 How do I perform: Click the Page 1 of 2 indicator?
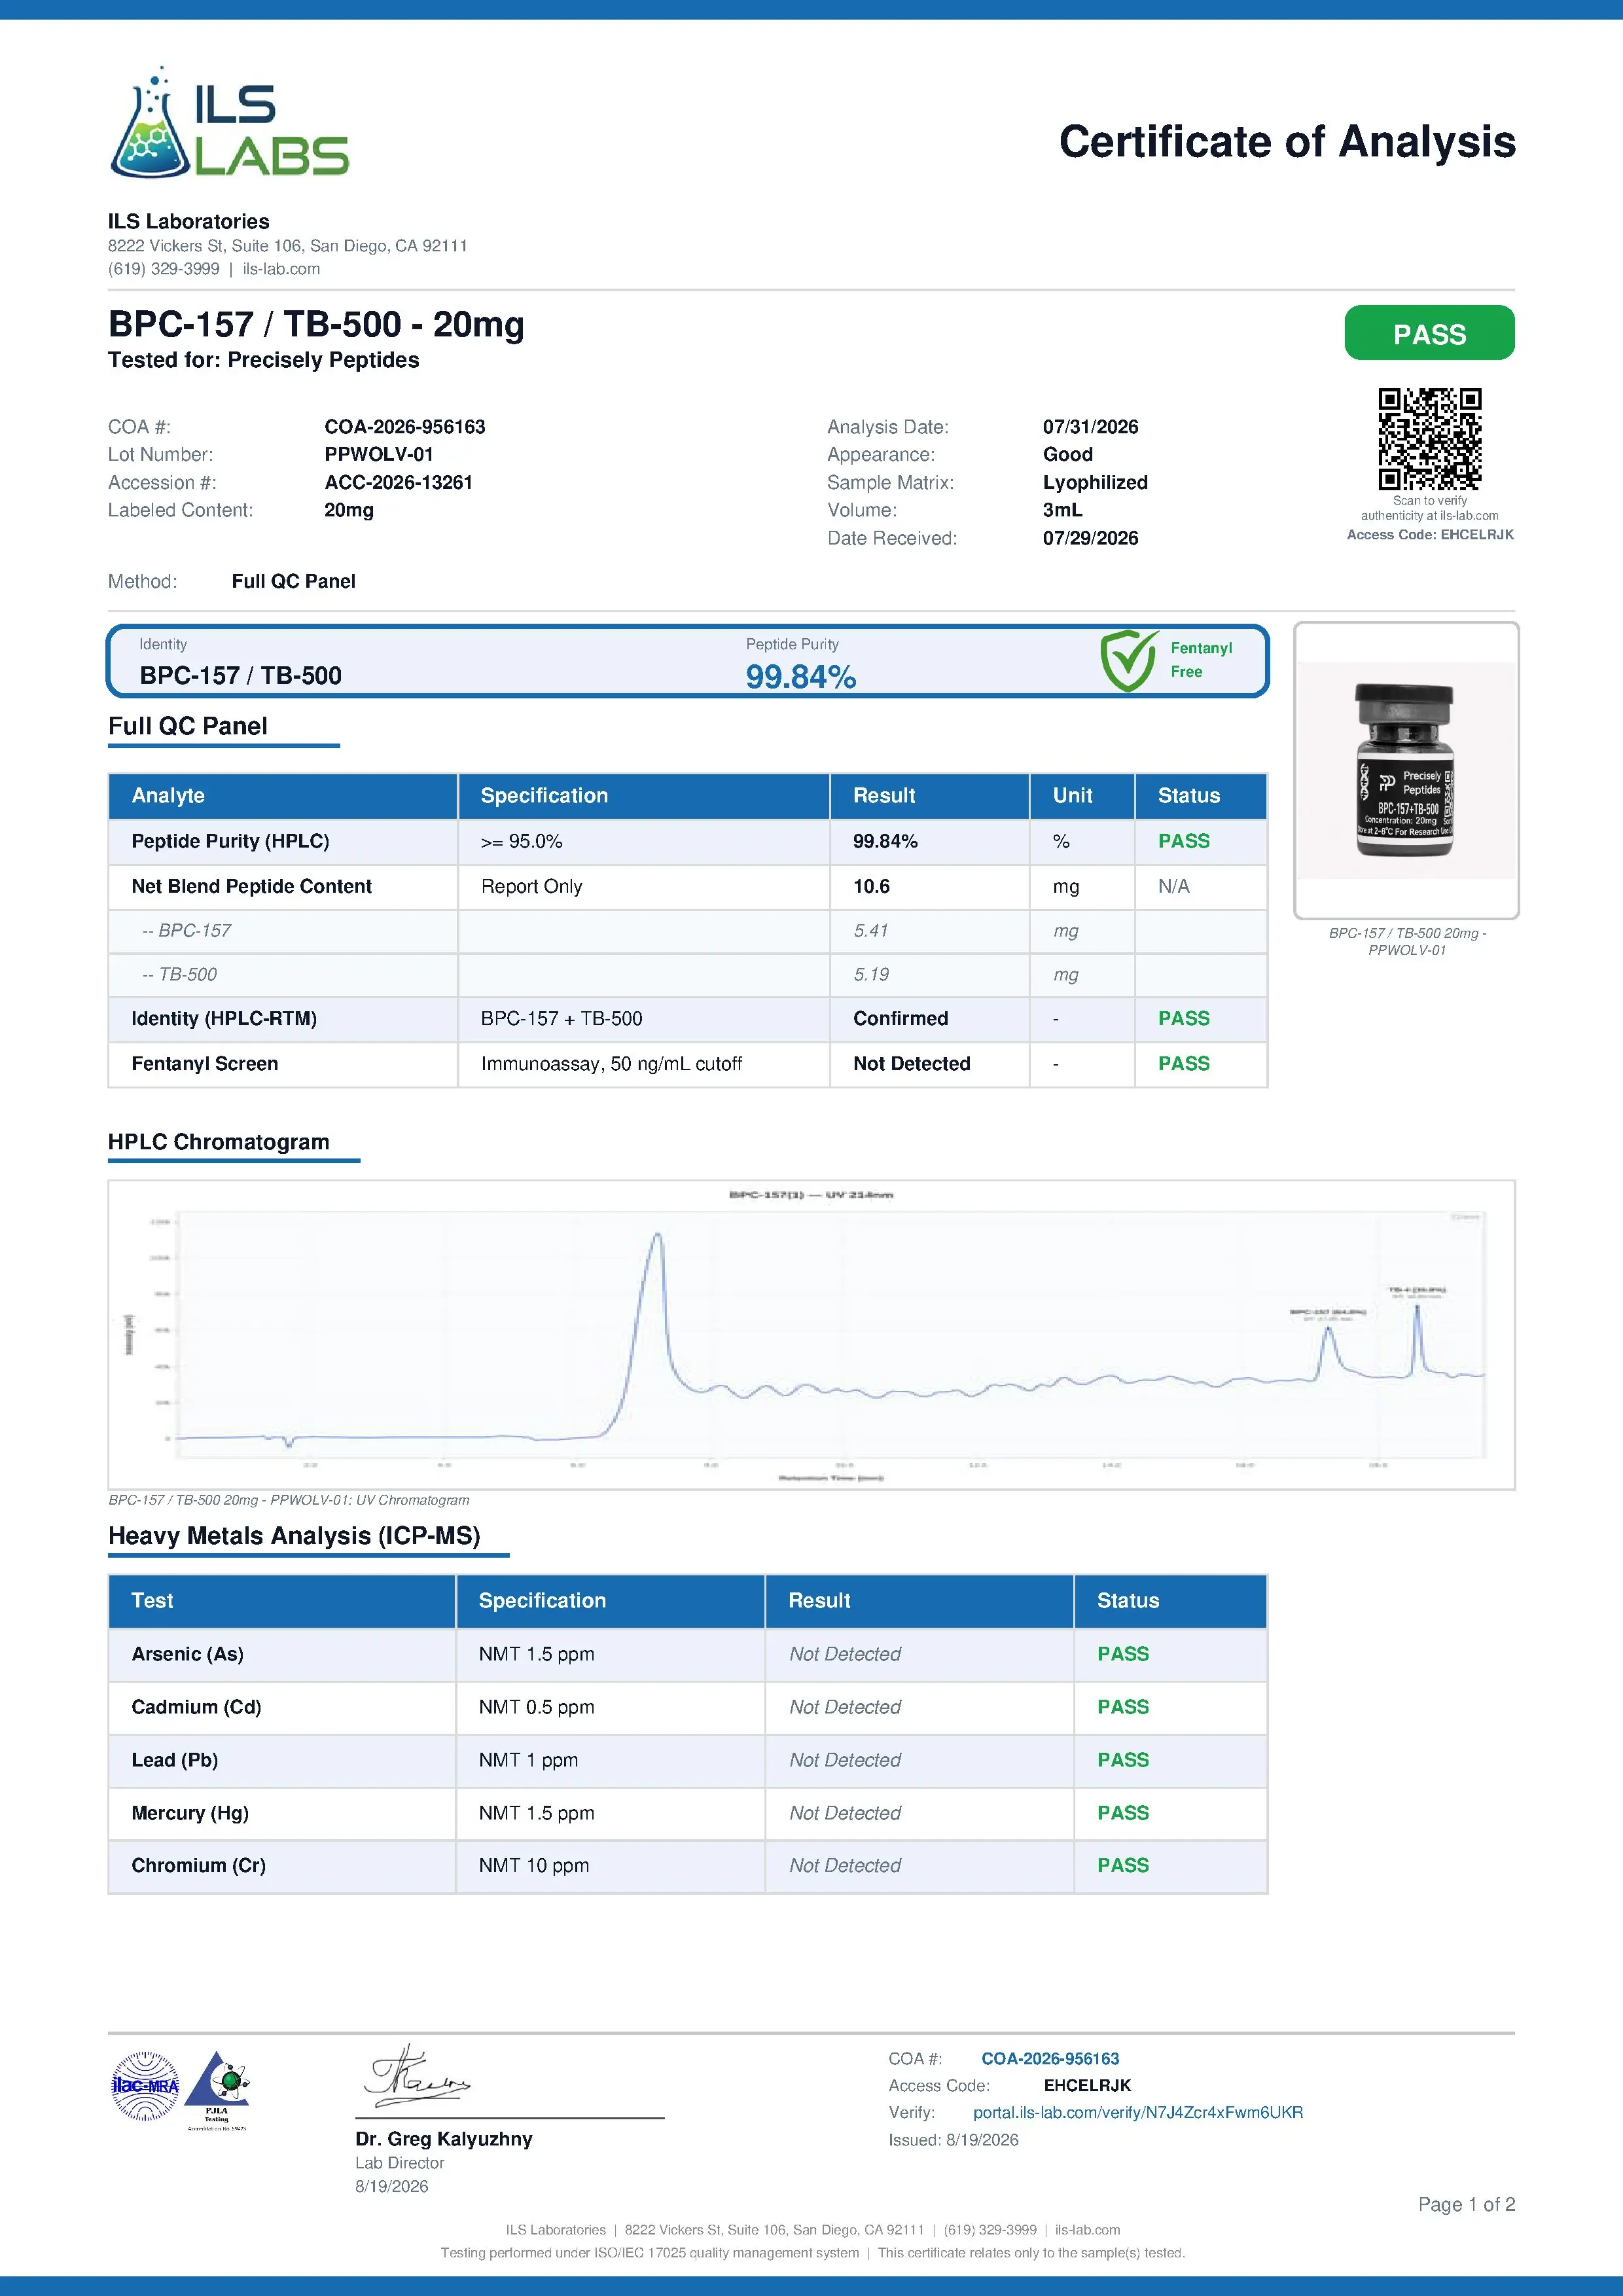(x=1466, y=2205)
